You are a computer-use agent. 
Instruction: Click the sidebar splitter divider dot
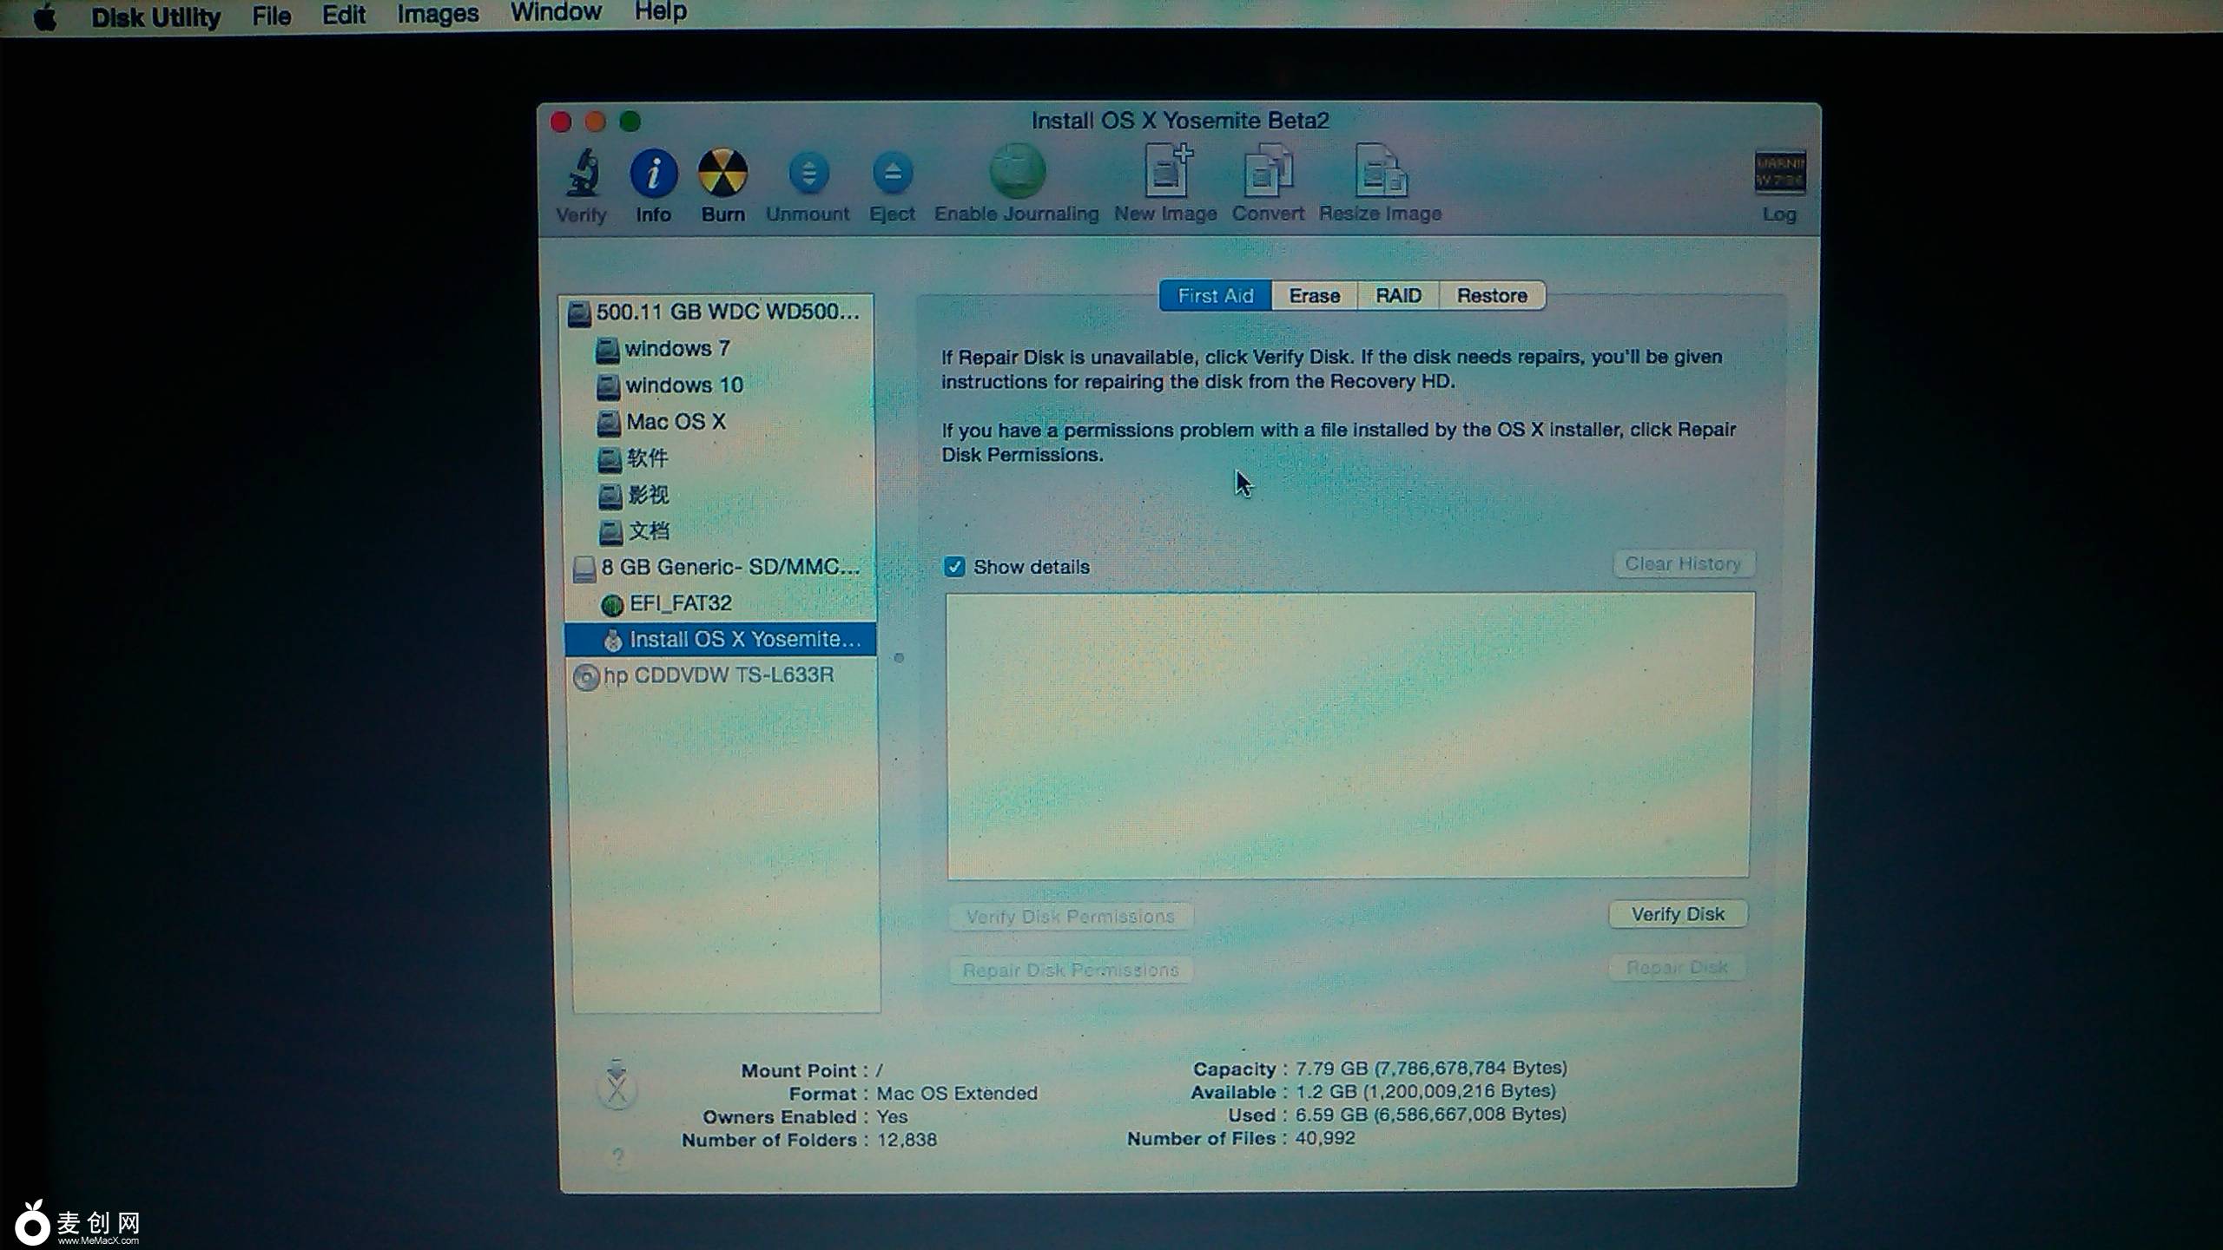tap(899, 658)
